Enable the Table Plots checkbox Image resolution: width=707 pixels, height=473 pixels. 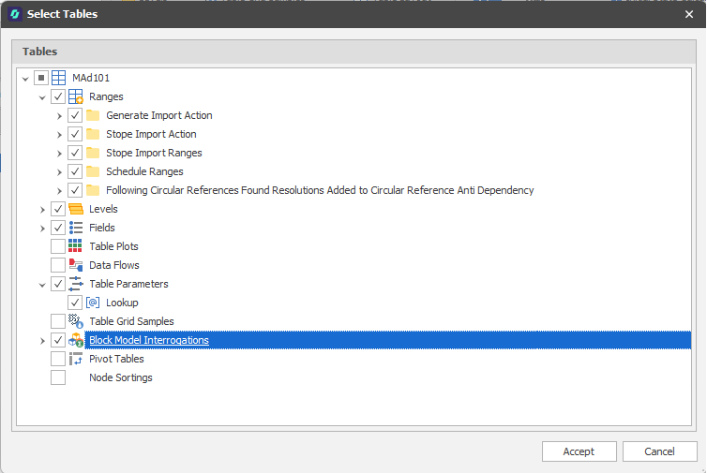coord(58,246)
